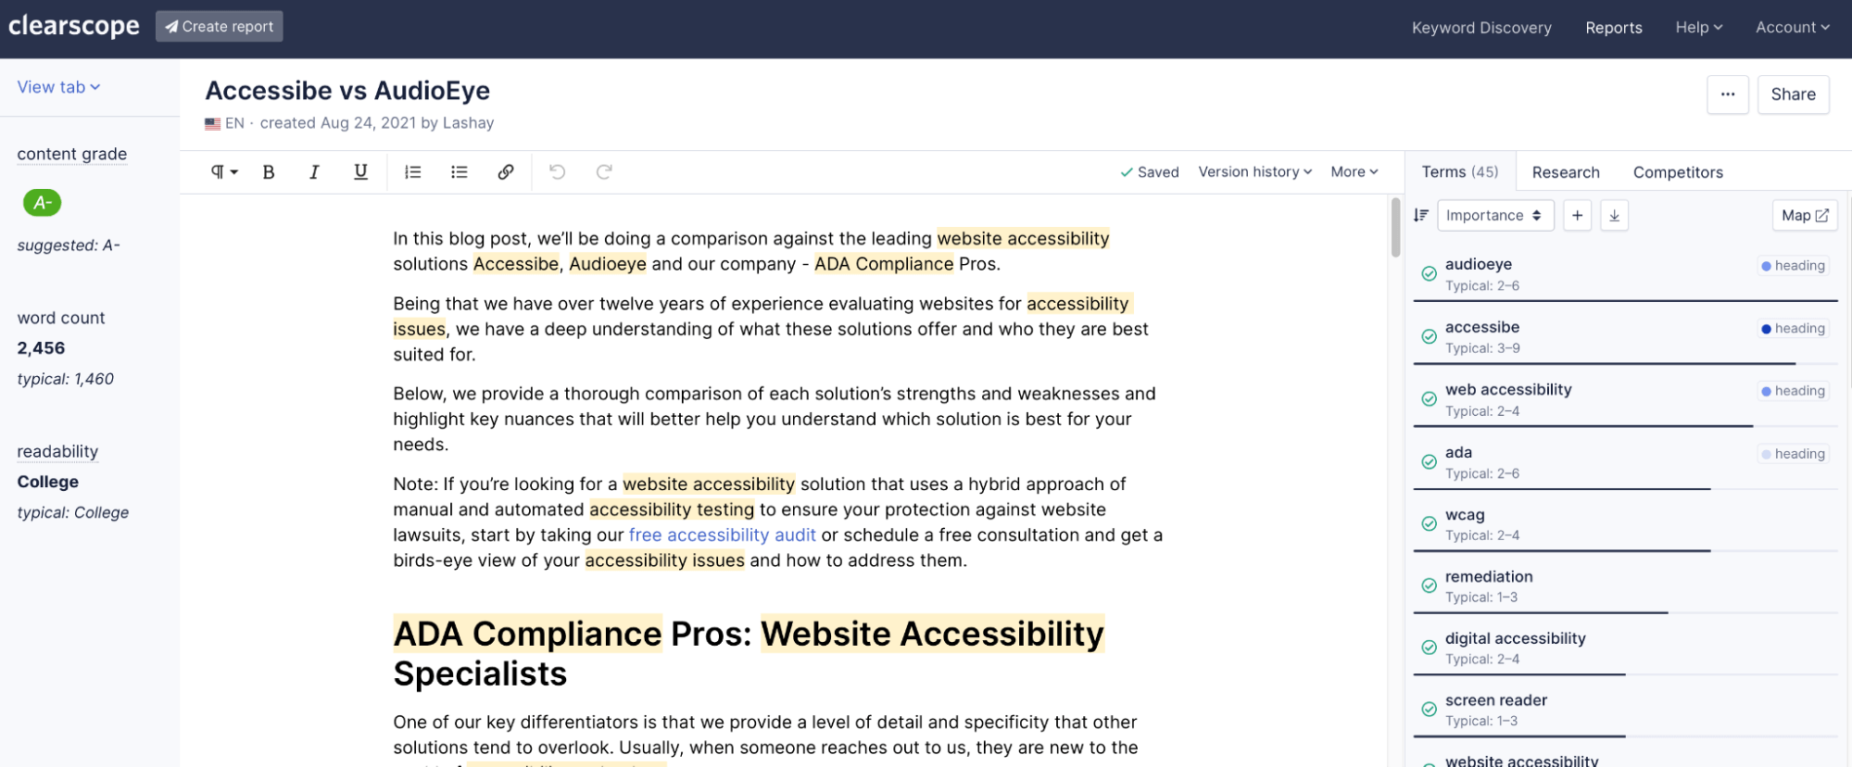Click the content grade label
The image size is (1852, 767).
[x=72, y=154]
